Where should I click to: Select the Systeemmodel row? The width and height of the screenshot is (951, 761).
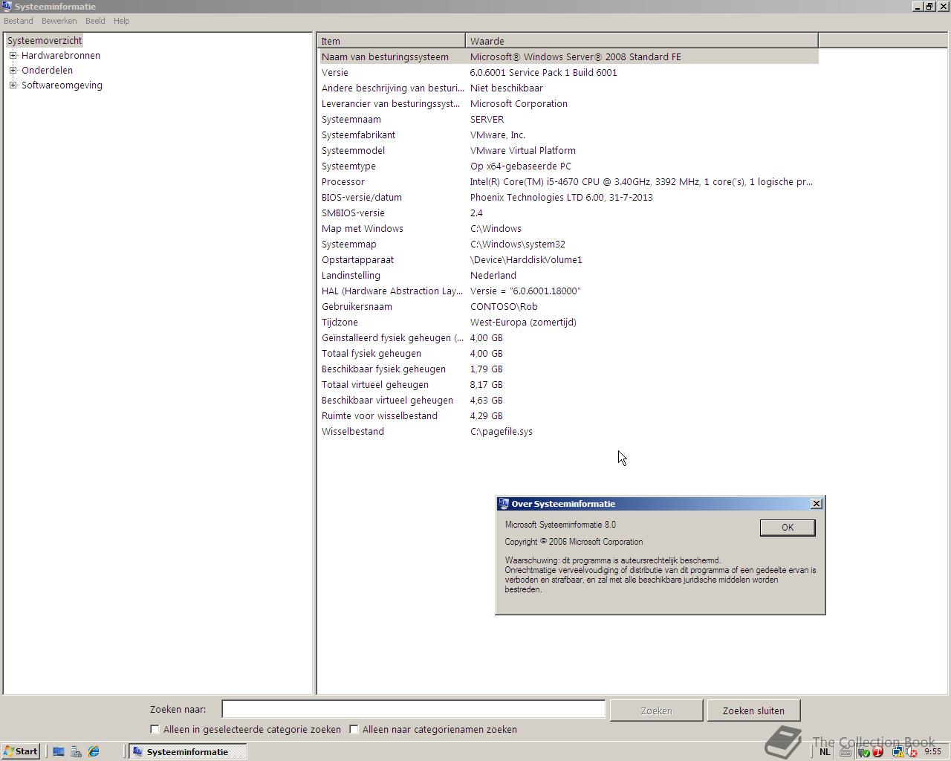tap(568, 150)
